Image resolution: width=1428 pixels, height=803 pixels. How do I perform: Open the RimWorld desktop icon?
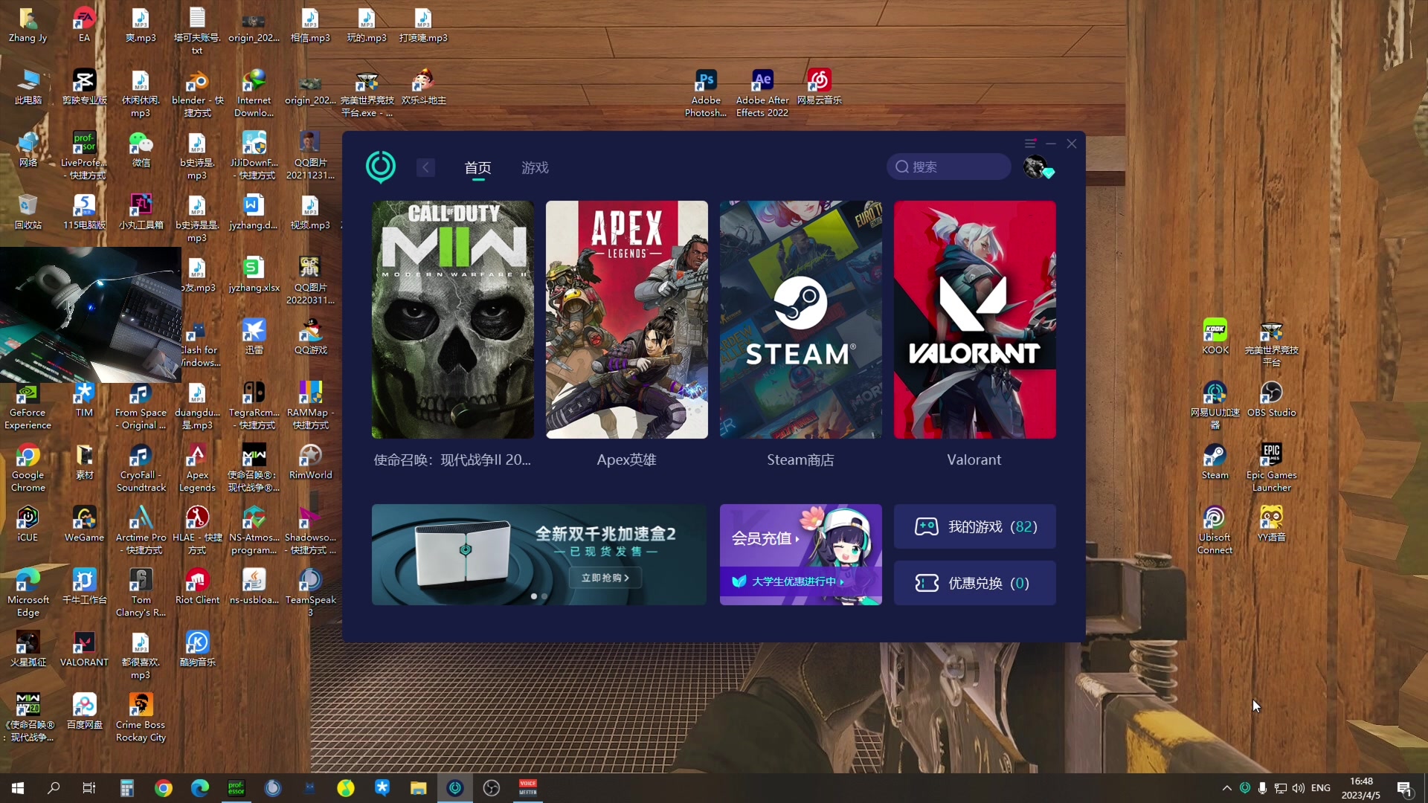[x=310, y=462]
